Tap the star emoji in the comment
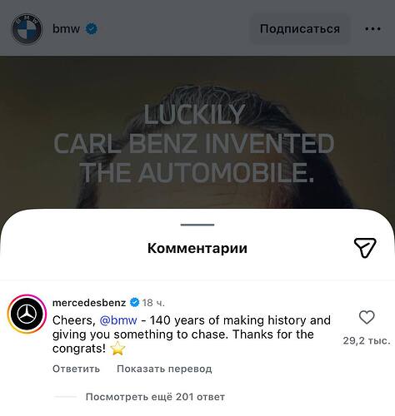 pyautogui.click(x=117, y=348)
